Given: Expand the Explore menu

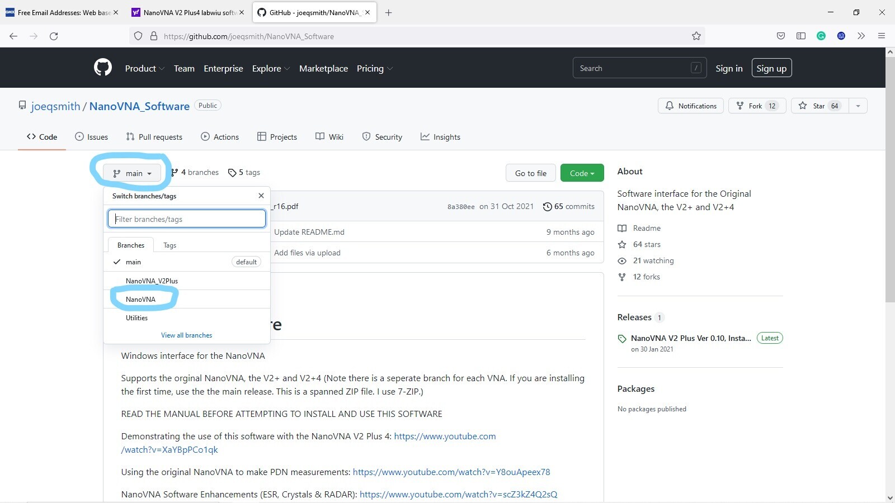Looking at the screenshot, I should click(271, 68).
